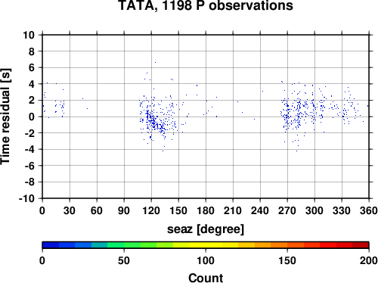This screenshot has width=378, height=283.
Task: Click y-axis tick label "2"
Action: [32, 101]
